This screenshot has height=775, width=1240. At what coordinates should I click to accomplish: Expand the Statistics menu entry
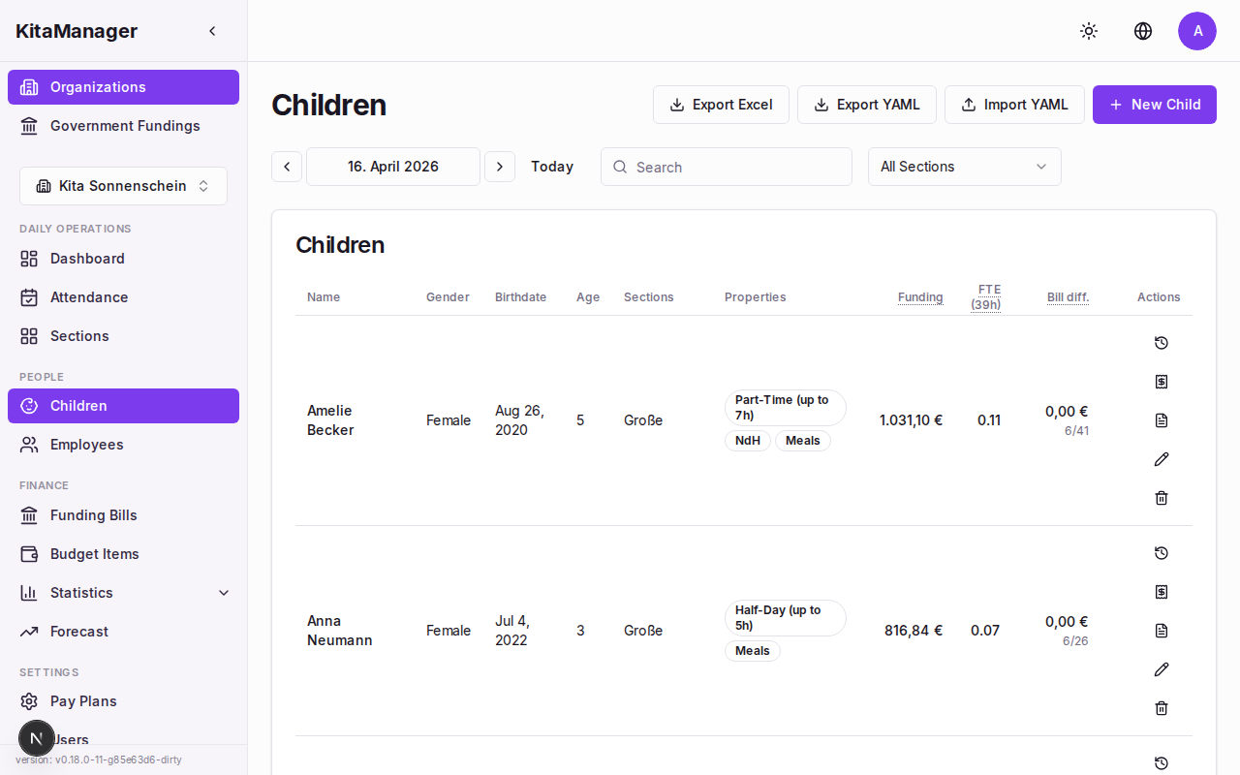122,592
